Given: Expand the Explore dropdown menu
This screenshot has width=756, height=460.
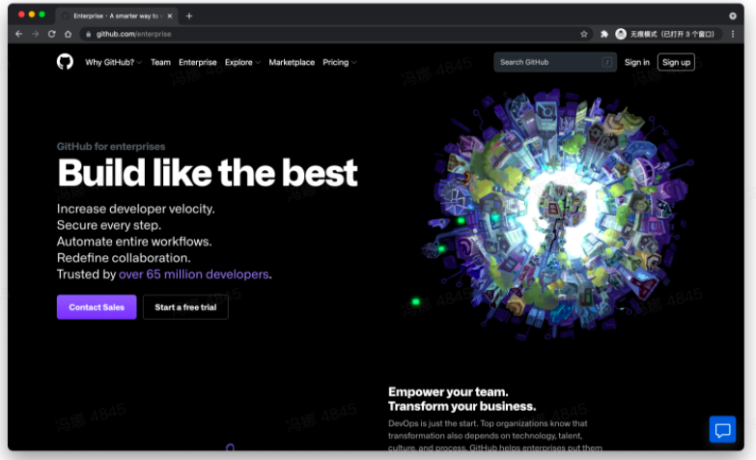Looking at the screenshot, I should click(242, 62).
